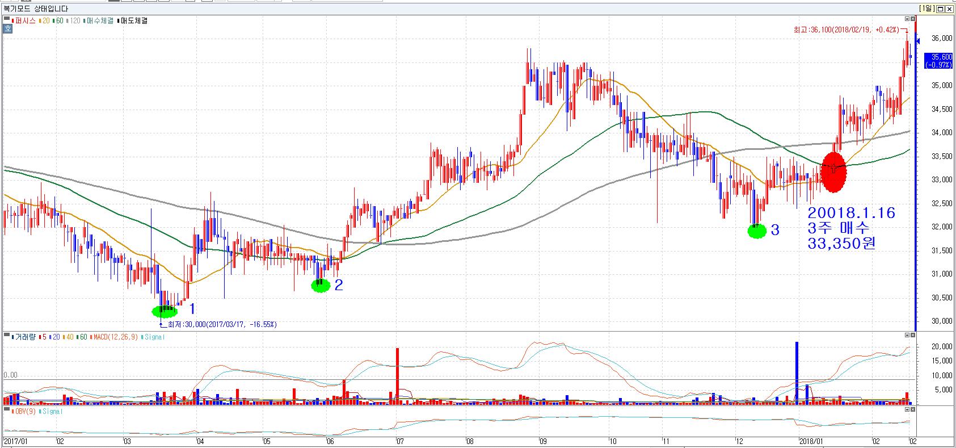
Task: Select the 퍼시스 series in the price legend
Action: (24, 20)
